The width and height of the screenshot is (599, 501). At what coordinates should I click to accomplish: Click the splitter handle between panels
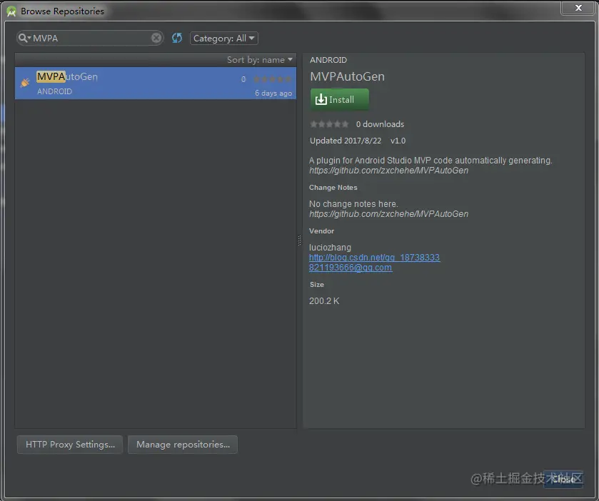click(x=299, y=241)
